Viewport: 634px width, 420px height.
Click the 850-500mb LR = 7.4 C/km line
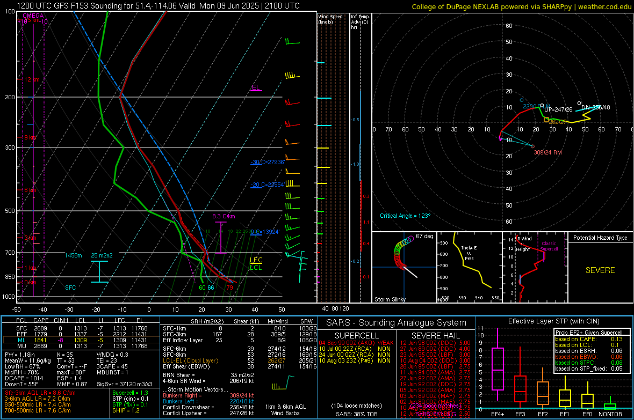pos(38,404)
